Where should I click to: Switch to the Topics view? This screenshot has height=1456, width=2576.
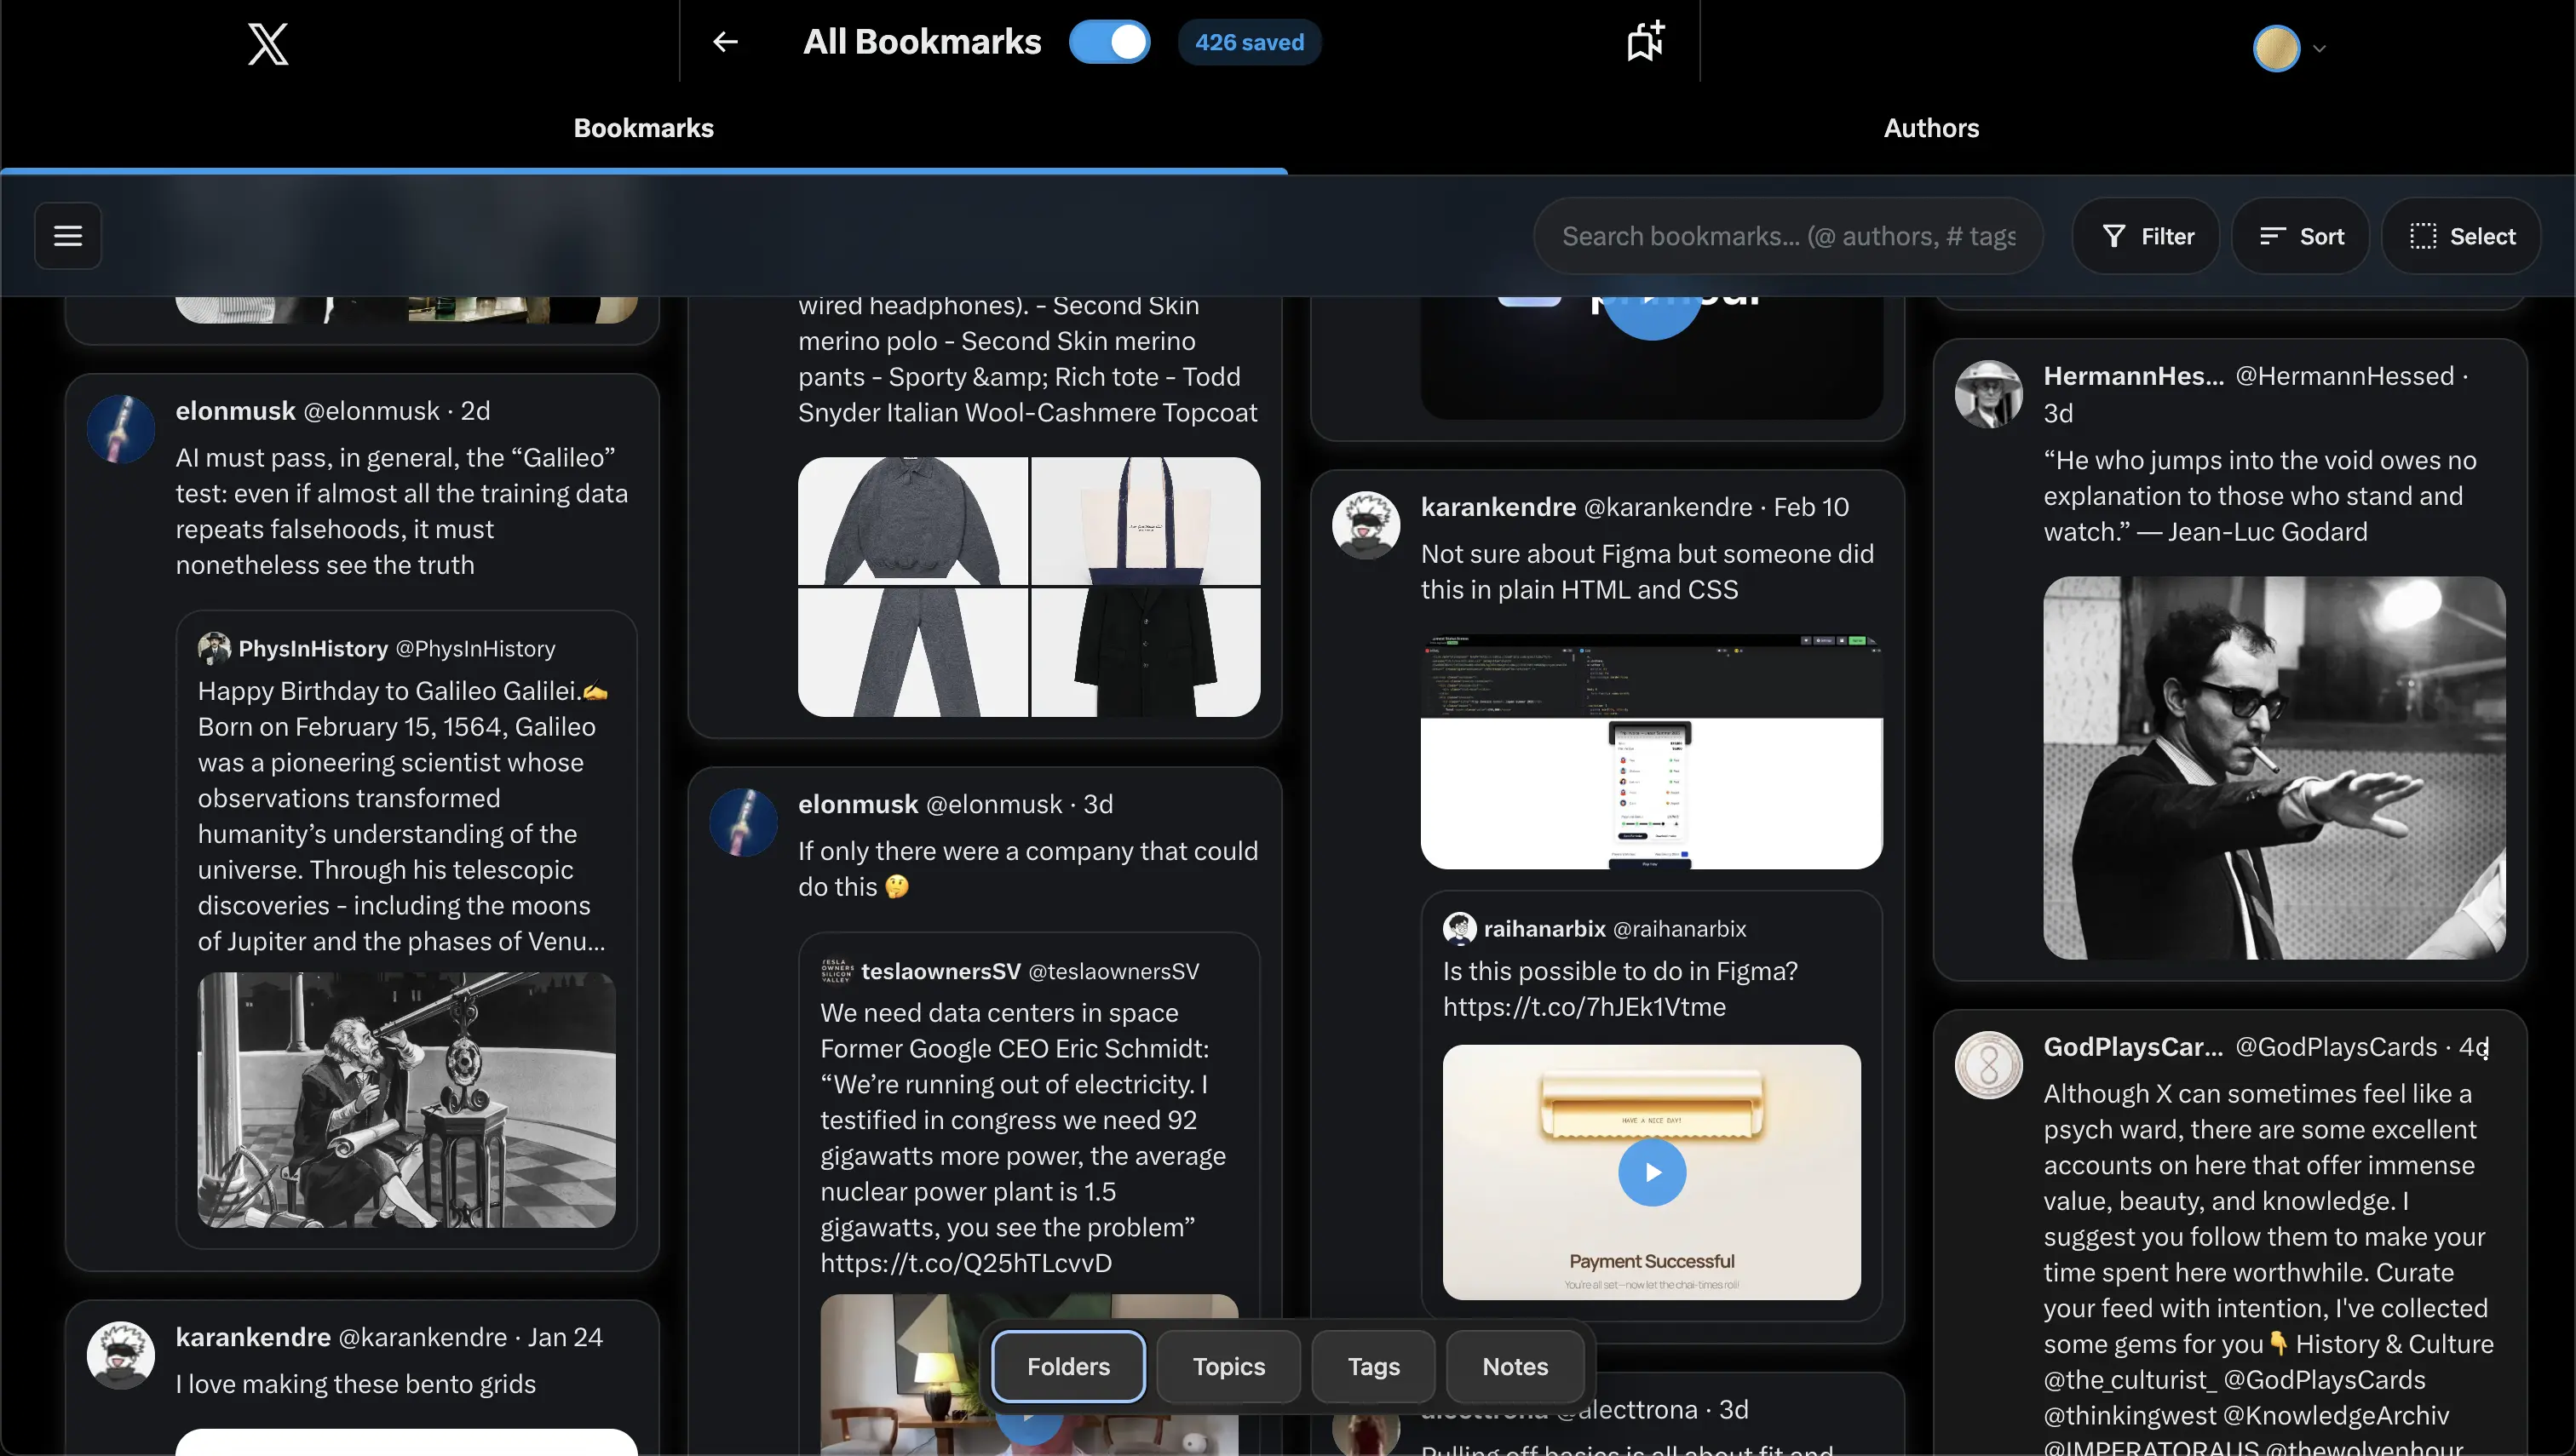(x=1228, y=1366)
